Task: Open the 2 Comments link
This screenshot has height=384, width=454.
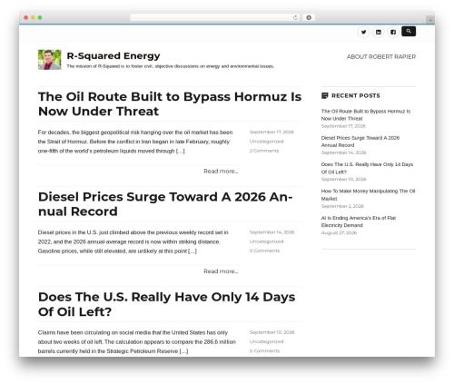Action: tap(264, 151)
